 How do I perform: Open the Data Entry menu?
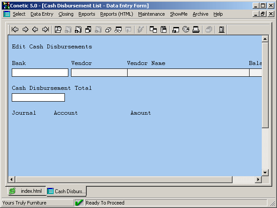click(x=42, y=14)
